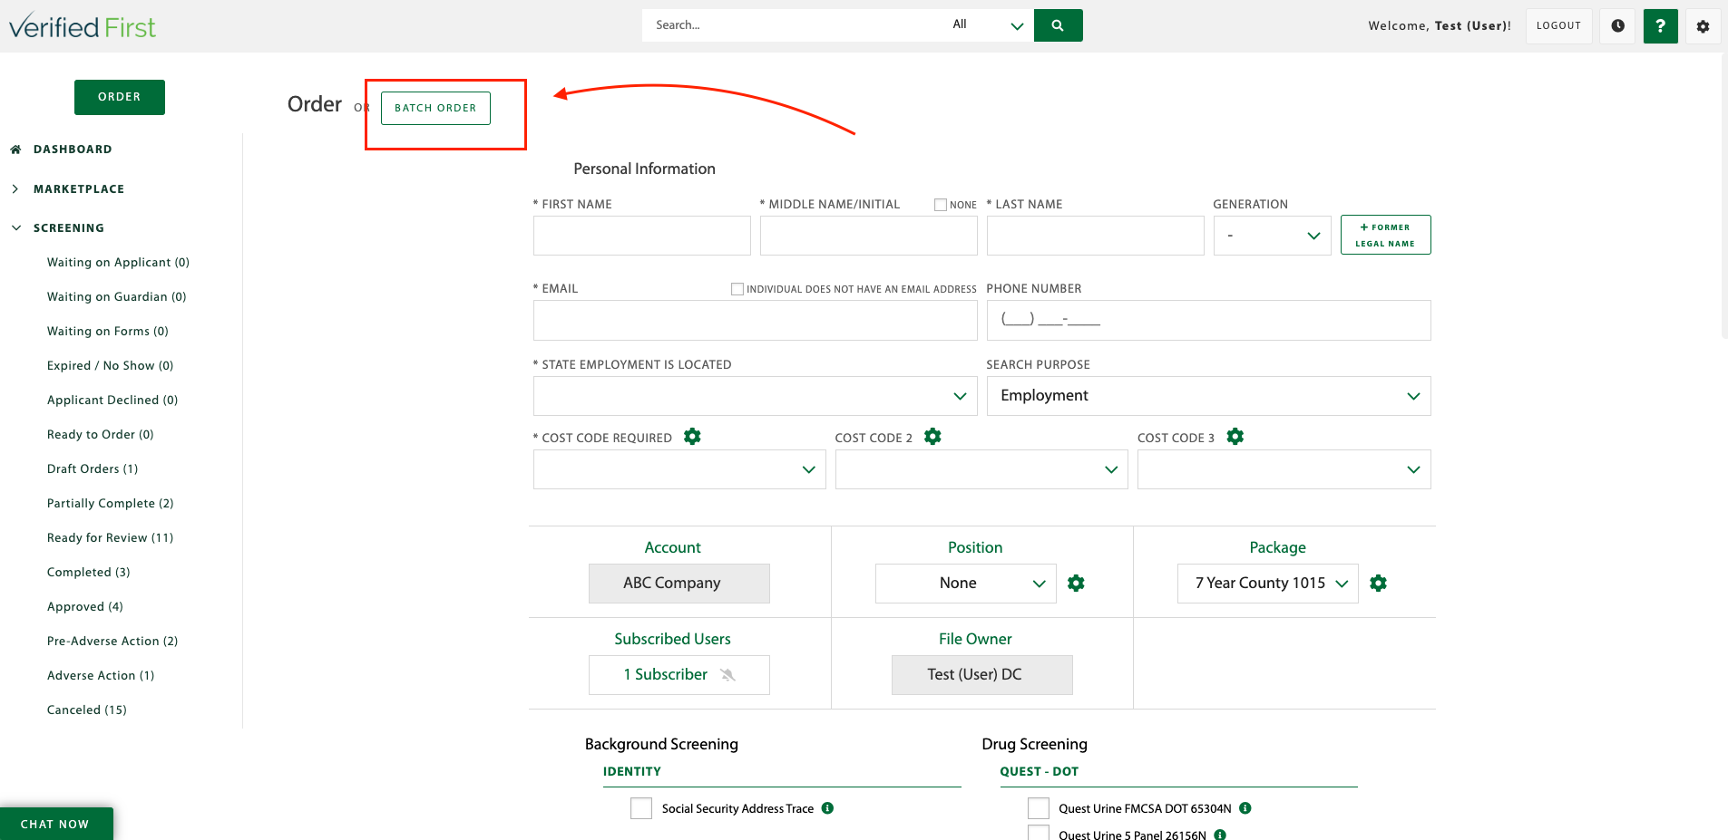Open Partially Complete (2) list

point(110,504)
